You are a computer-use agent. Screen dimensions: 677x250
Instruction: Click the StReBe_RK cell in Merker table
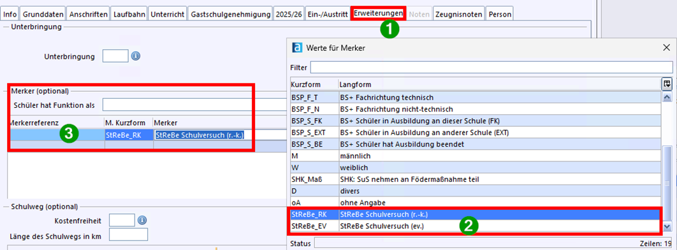129,135
